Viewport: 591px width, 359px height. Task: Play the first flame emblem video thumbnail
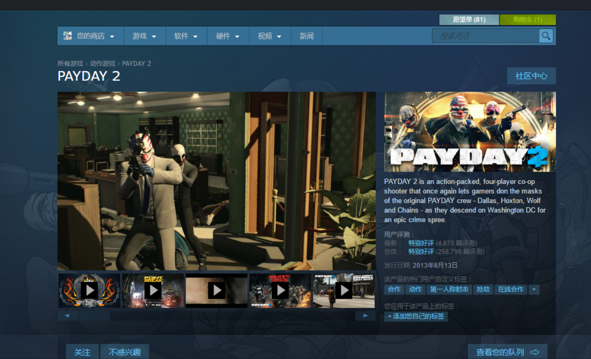(89, 290)
